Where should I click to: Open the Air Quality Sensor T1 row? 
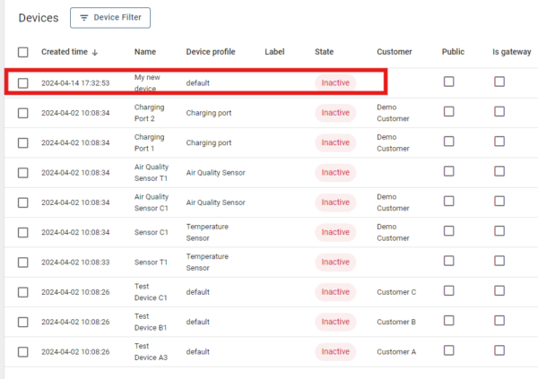pos(151,172)
